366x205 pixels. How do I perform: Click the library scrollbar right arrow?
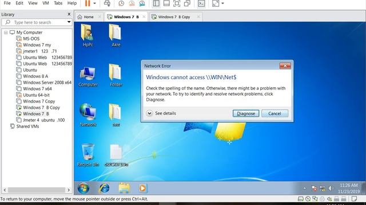point(69,190)
